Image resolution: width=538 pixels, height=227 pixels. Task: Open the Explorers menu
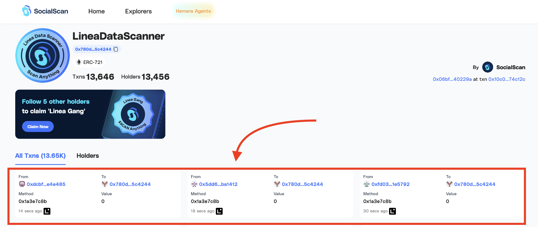pyautogui.click(x=138, y=11)
